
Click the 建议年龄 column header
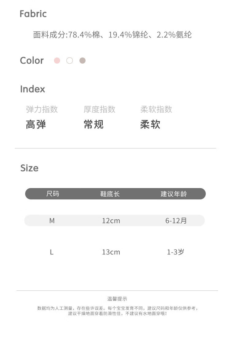174,194
